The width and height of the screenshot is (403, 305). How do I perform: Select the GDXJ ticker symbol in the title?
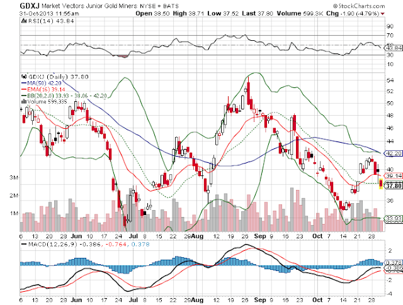pyautogui.click(x=30, y=6)
